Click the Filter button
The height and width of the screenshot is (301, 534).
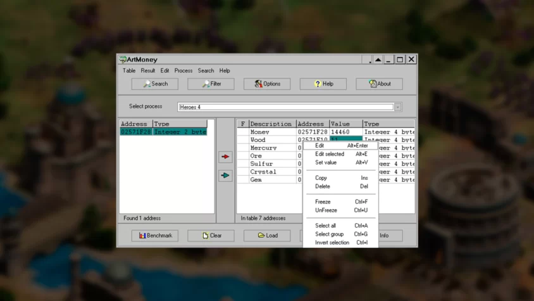click(211, 84)
